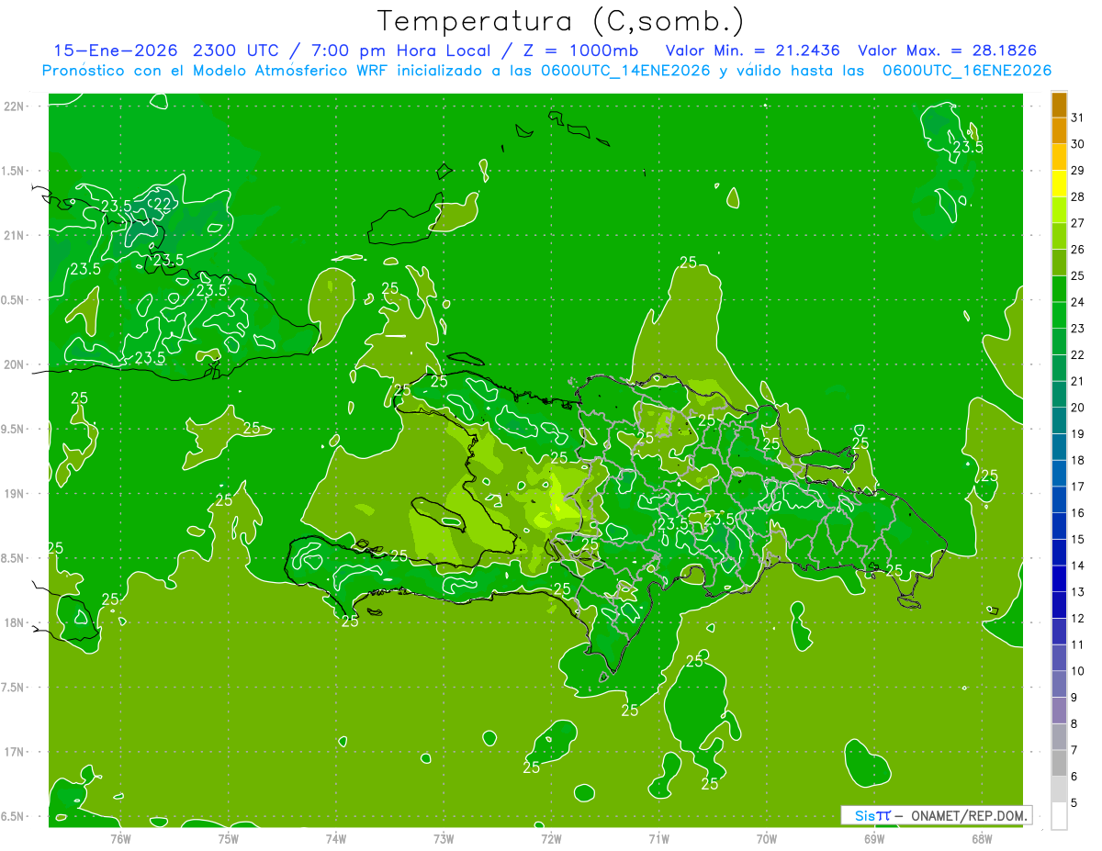Click color scale label '27'
Screen dimensions: 1102x851
[1077, 223]
